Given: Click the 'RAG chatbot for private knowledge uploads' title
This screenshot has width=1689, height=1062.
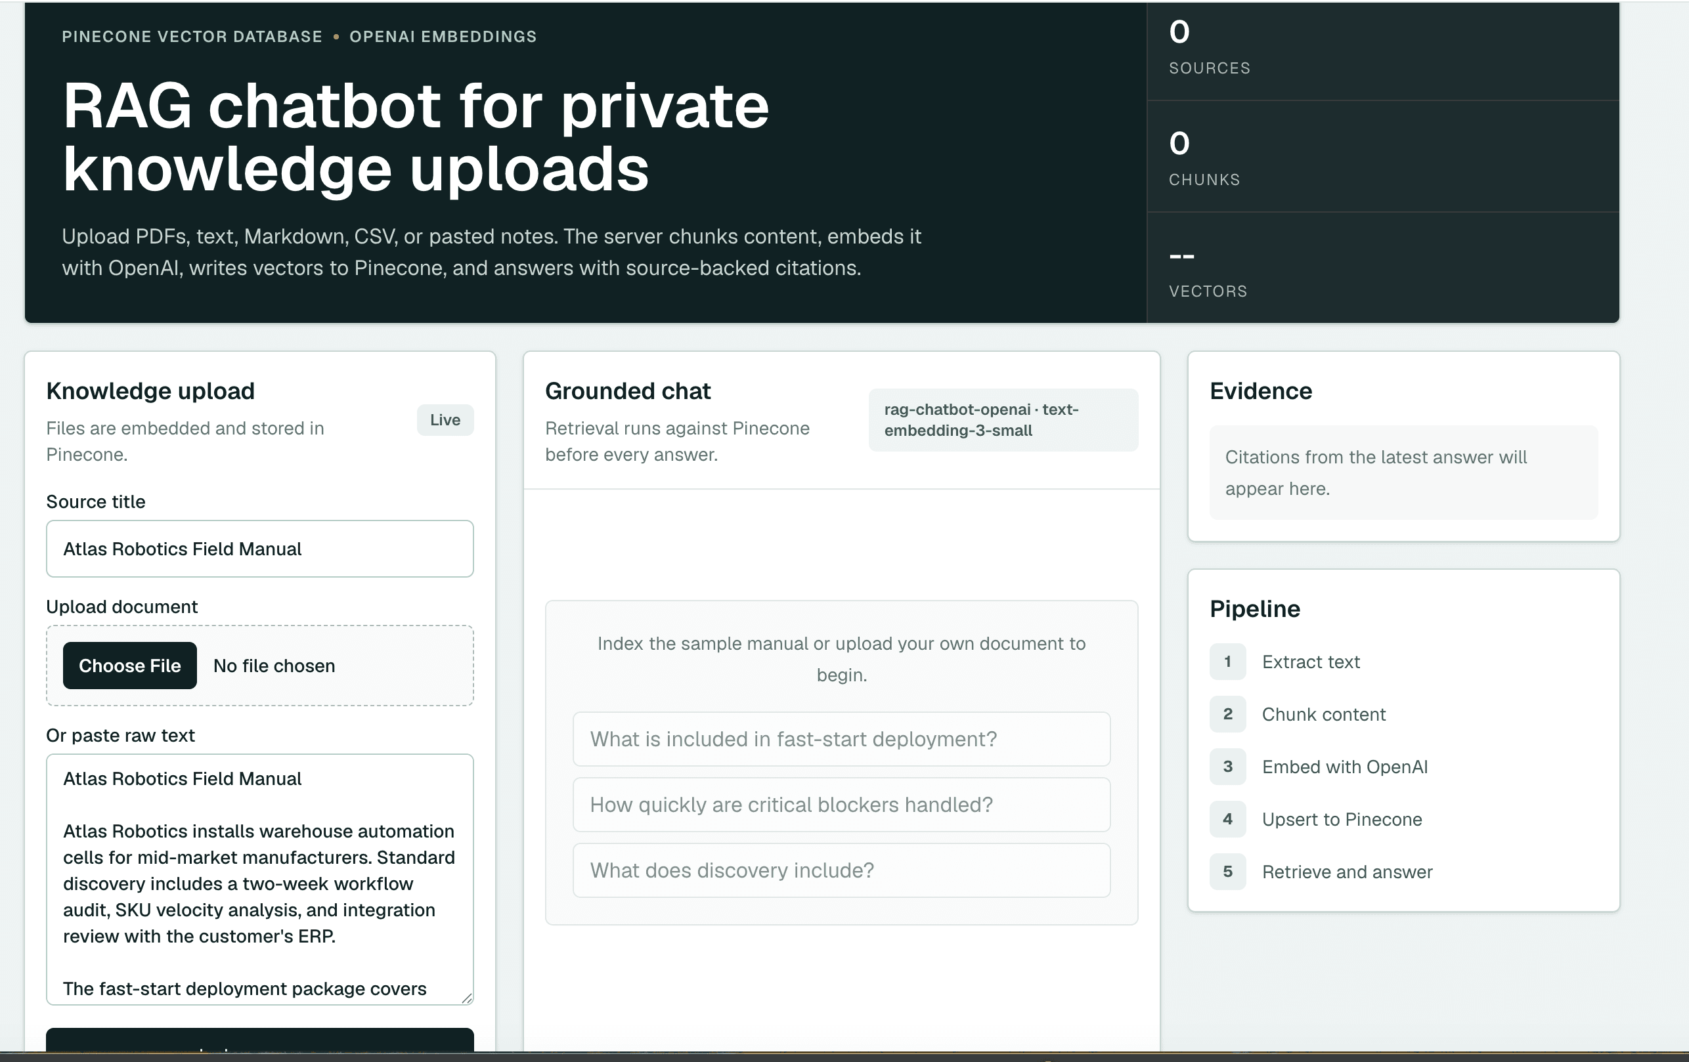Looking at the screenshot, I should (416, 137).
